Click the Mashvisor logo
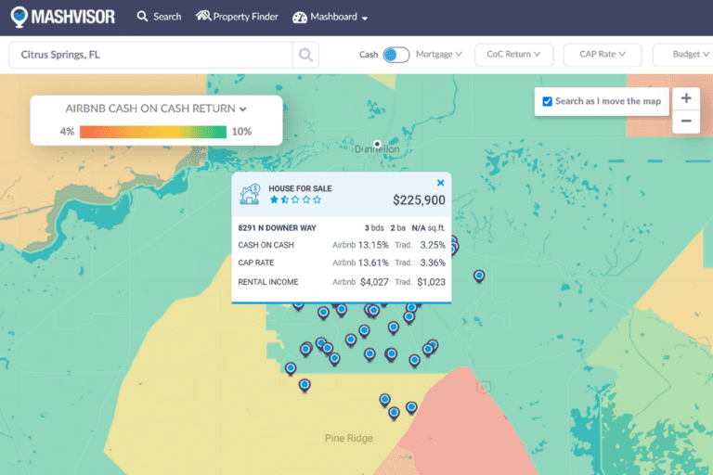This screenshot has height=475, width=713. 63,17
